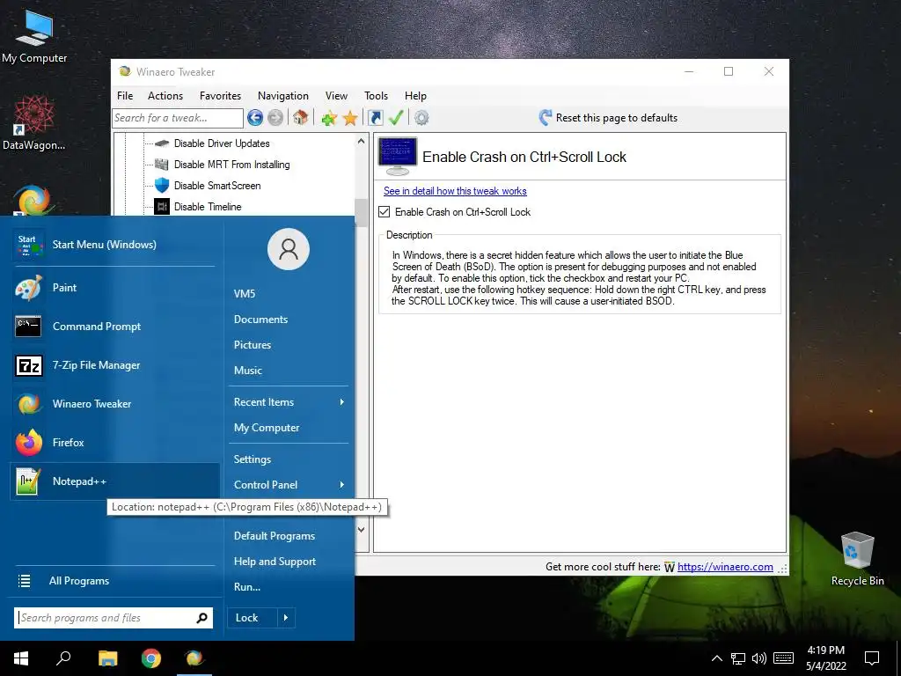Image resolution: width=901 pixels, height=676 pixels.
Task: Expand Recent Items submenu
Action: [289, 401]
